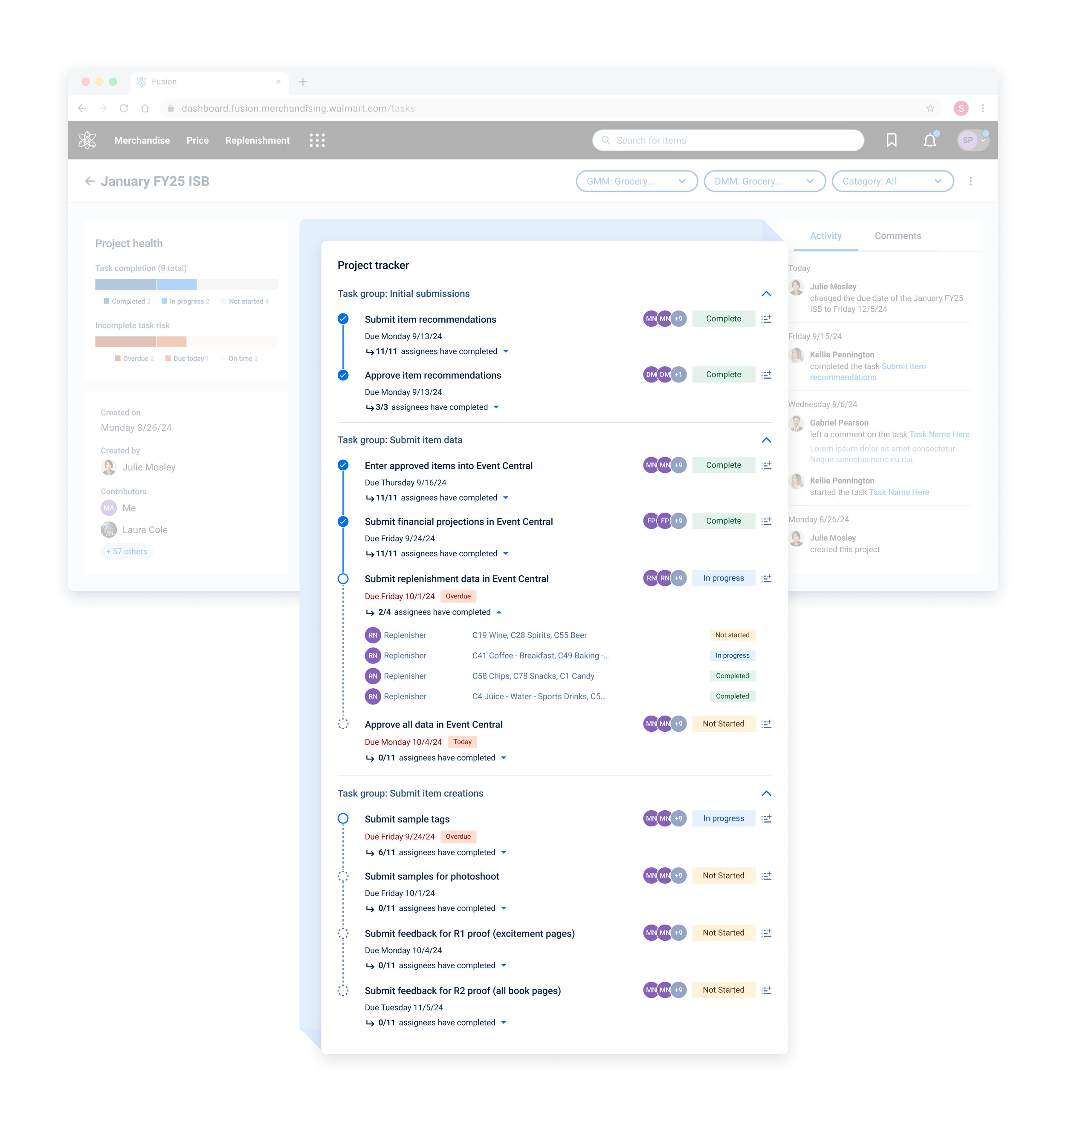
Task: Open the vertical kebab menu beside Category filter
Action: (970, 181)
